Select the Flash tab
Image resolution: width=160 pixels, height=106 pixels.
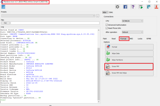105,39
